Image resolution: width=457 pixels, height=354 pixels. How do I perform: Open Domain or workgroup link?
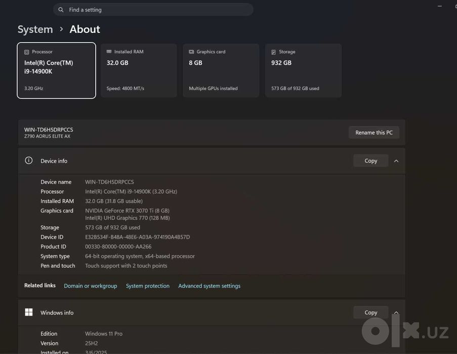click(x=91, y=286)
